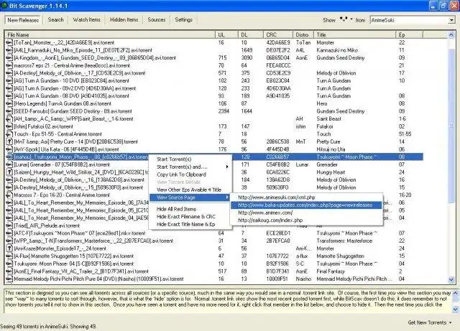Open the AnimeSuki source combo box

pyautogui.click(x=412, y=20)
